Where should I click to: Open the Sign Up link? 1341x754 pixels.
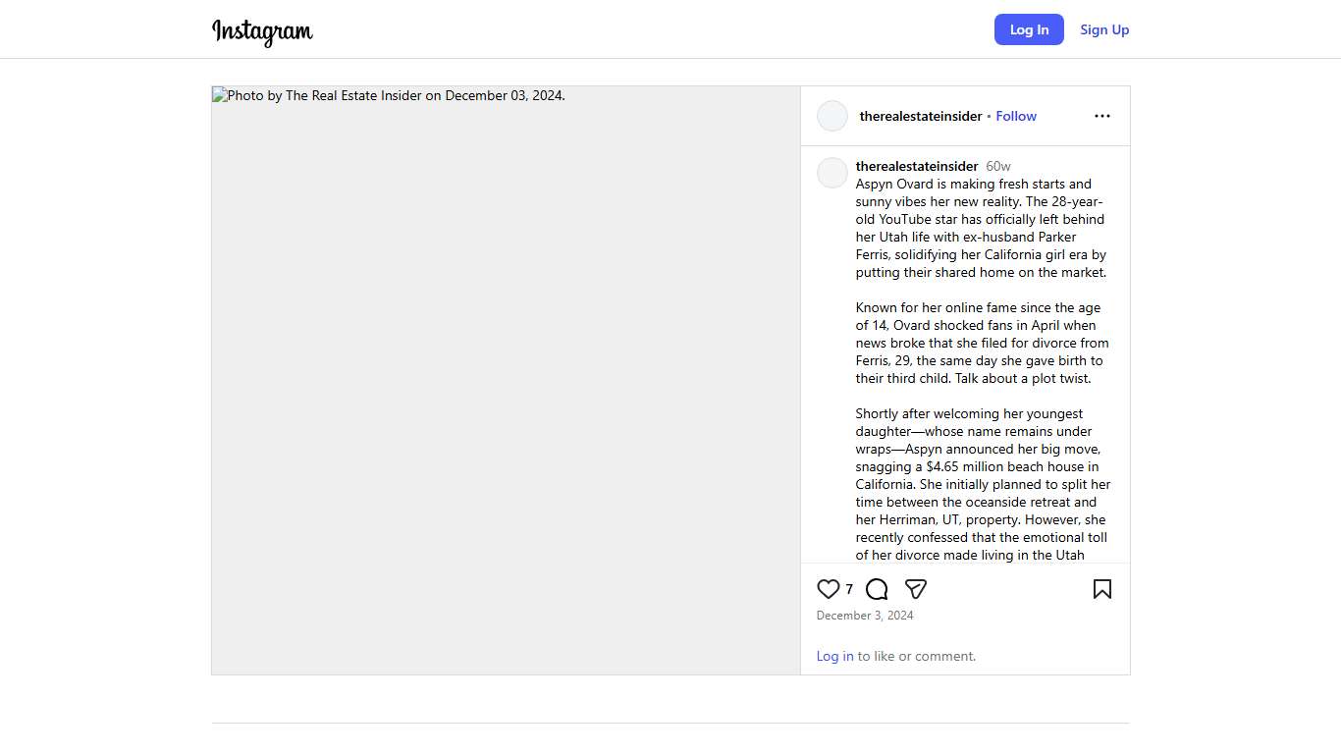point(1104,29)
